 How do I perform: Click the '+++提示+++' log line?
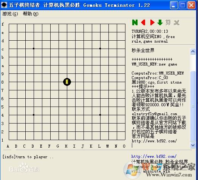click(143, 87)
